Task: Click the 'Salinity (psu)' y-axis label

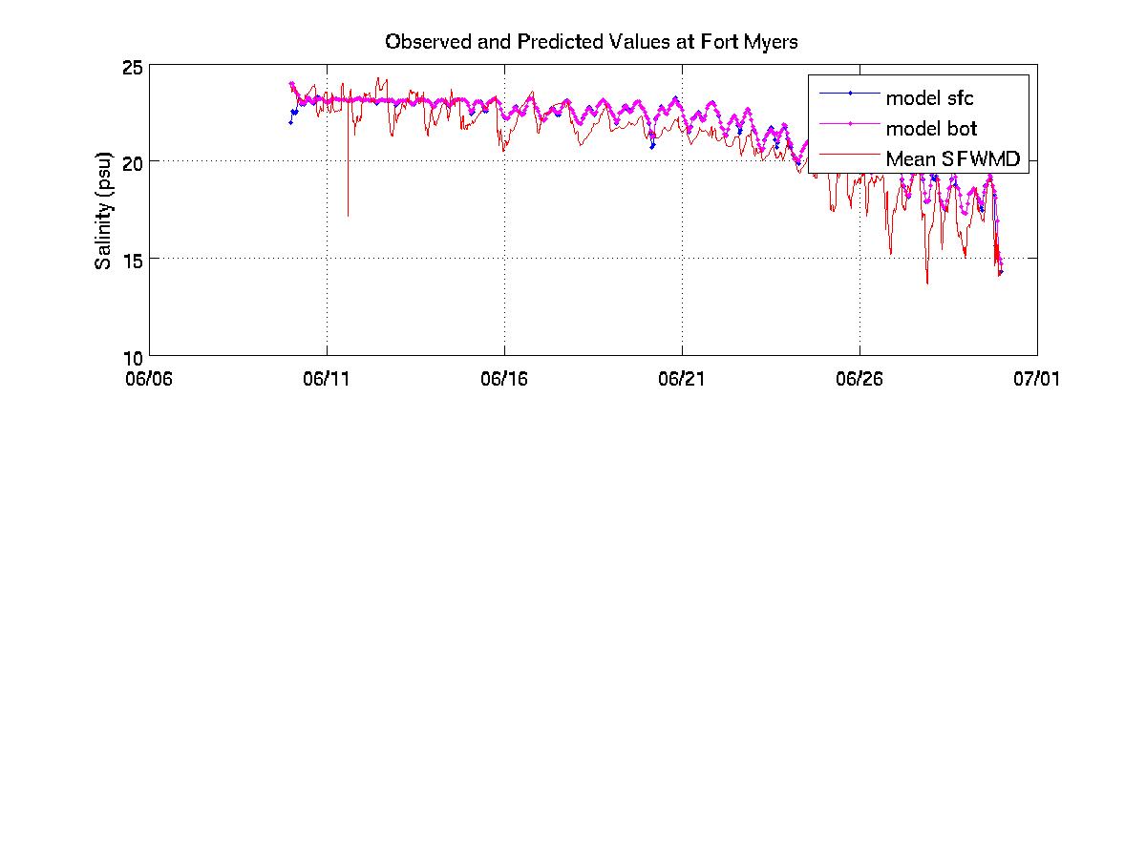Action: [103, 210]
